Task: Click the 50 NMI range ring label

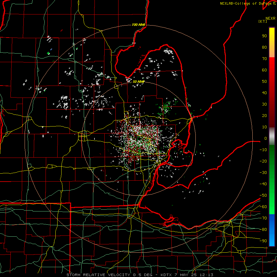Action: point(139,82)
